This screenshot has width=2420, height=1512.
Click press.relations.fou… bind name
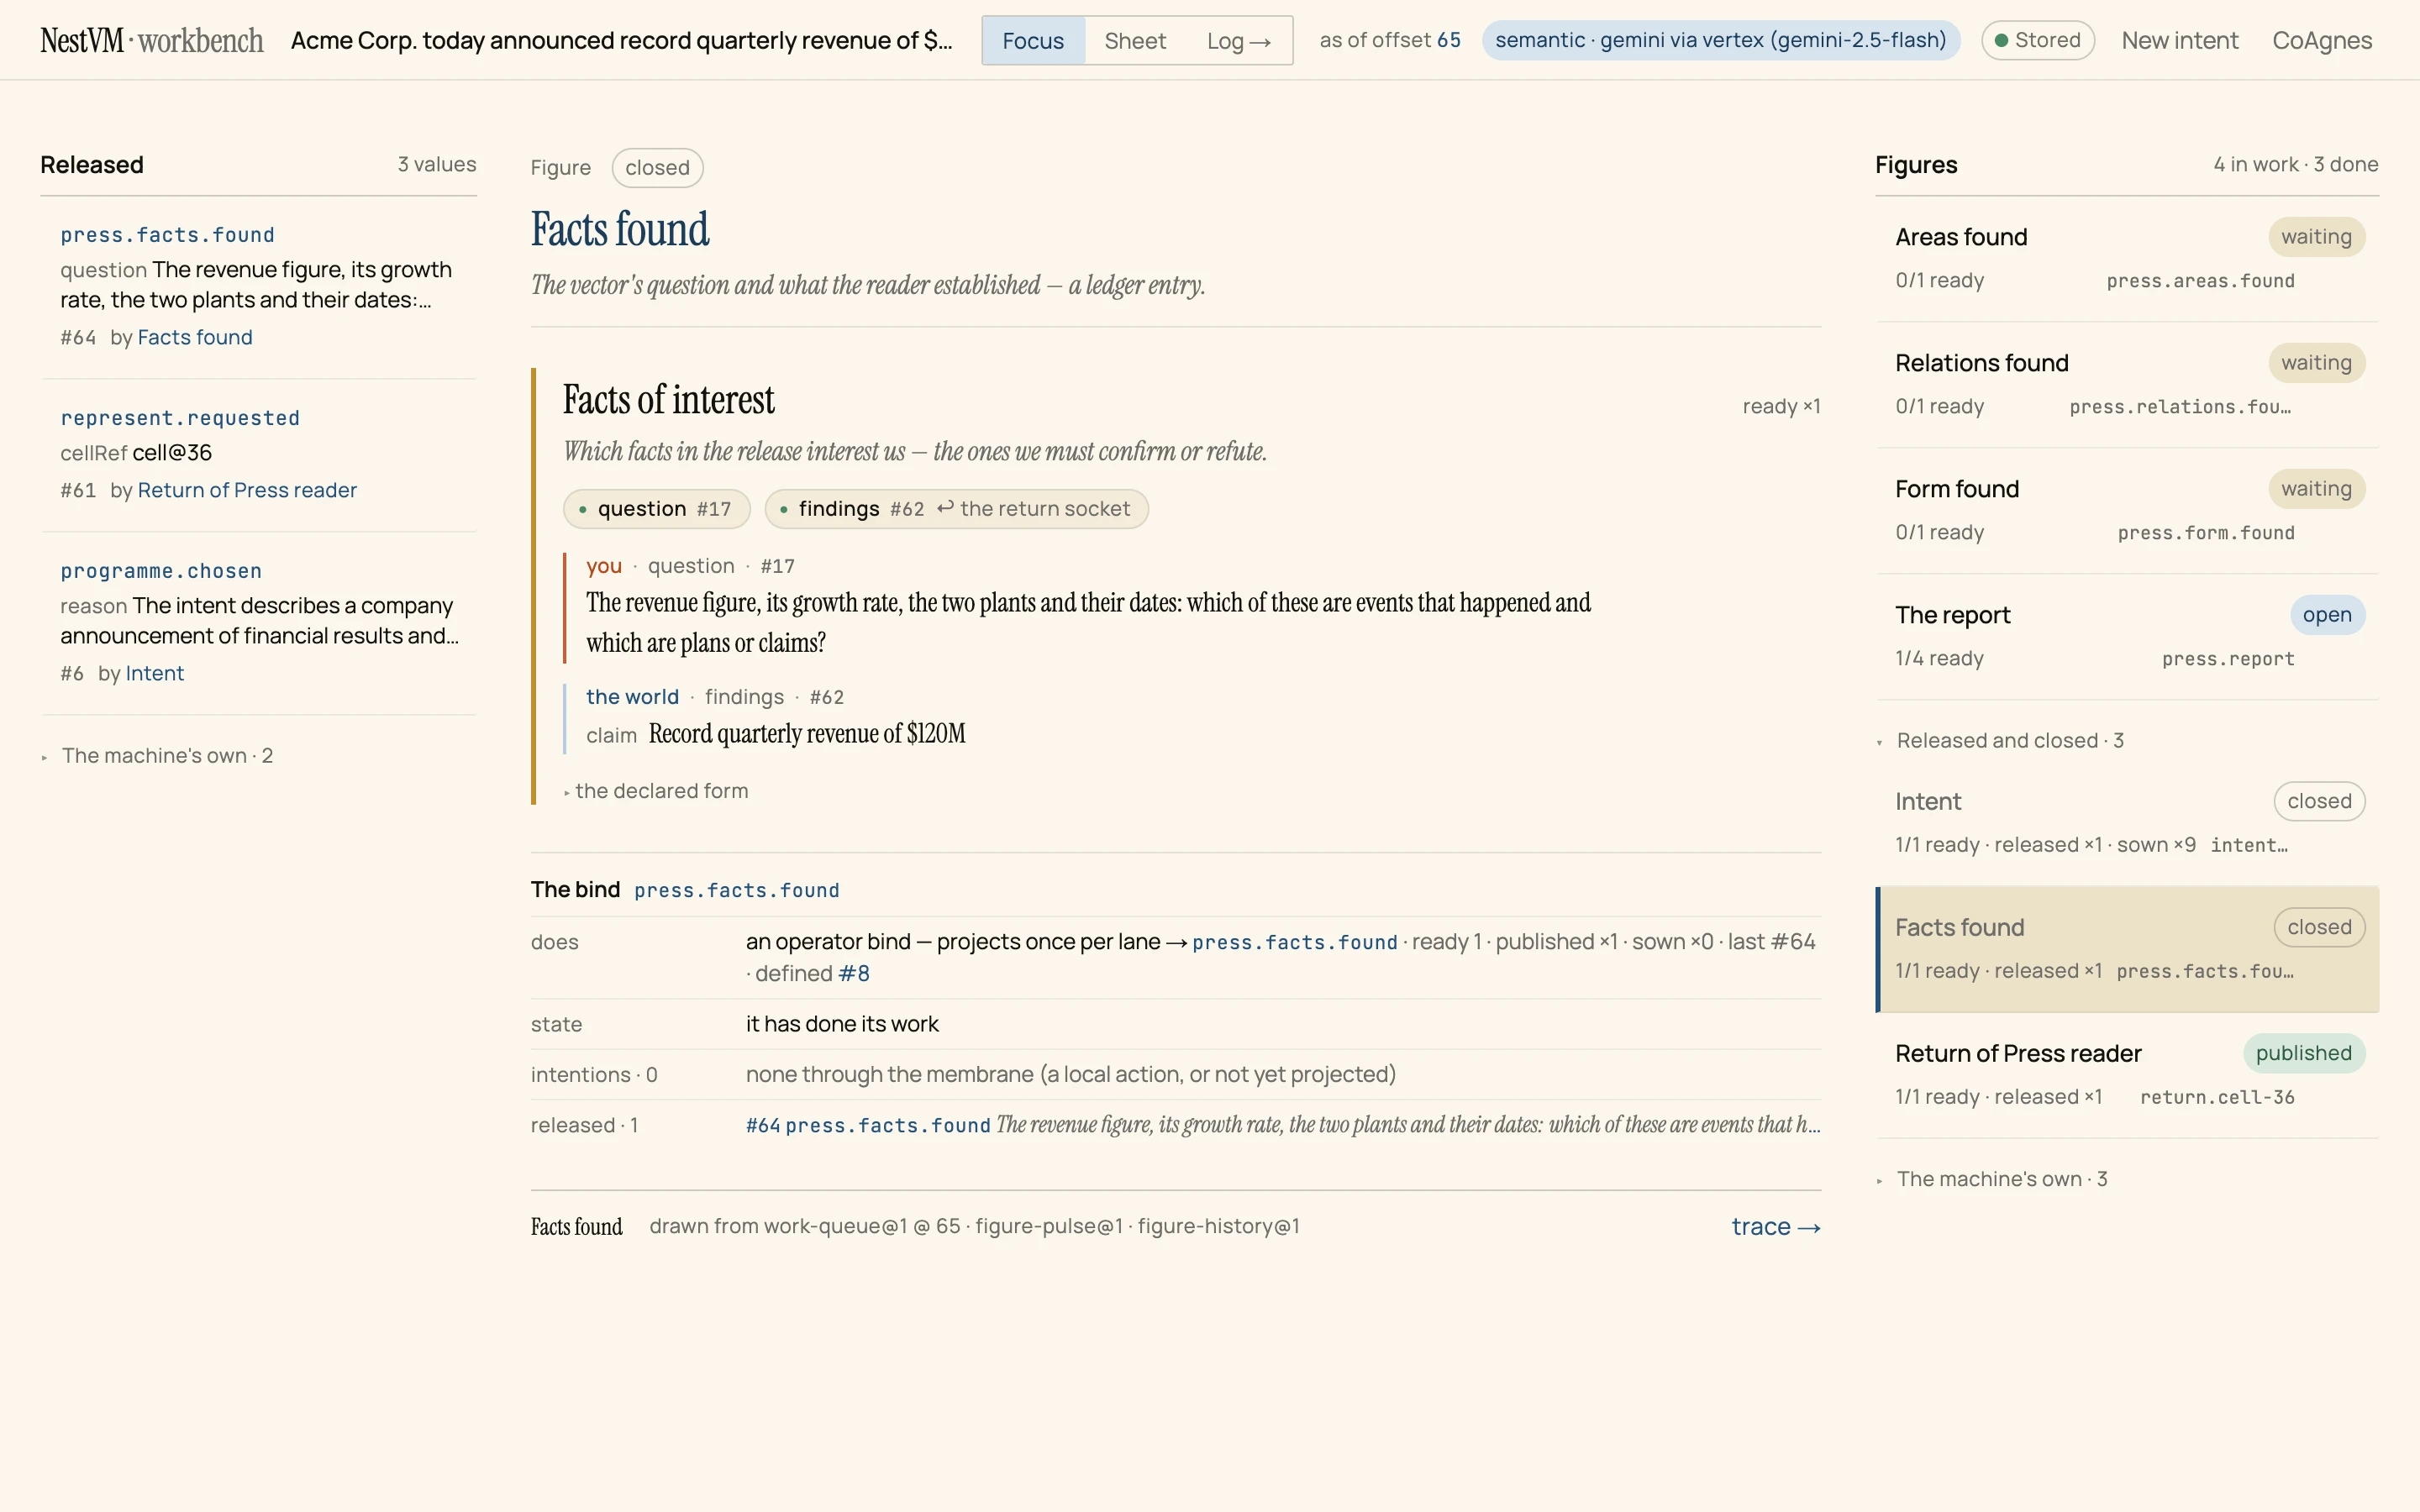pos(2180,407)
